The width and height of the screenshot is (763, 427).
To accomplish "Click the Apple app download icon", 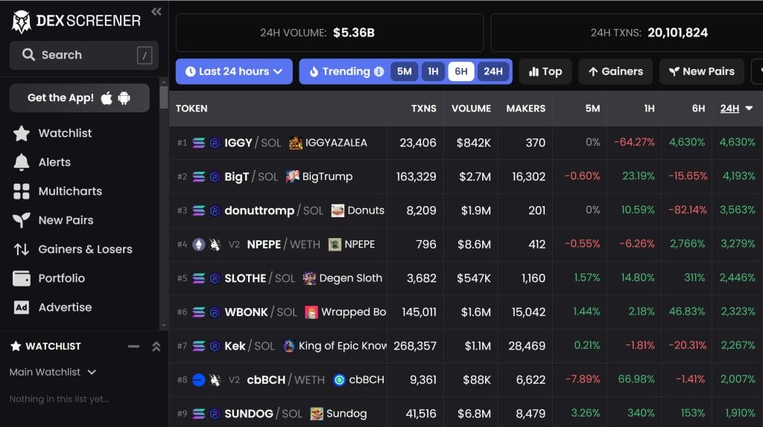I will pyautogui.click(x=107, y=98).
